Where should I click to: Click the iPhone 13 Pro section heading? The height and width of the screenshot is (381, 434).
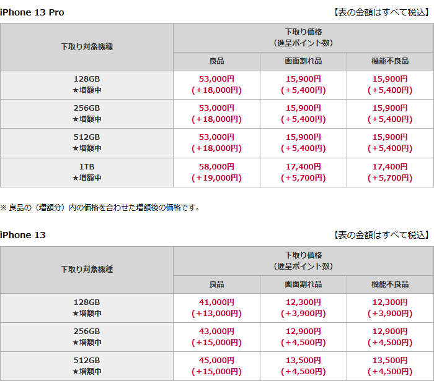[32, 12]
